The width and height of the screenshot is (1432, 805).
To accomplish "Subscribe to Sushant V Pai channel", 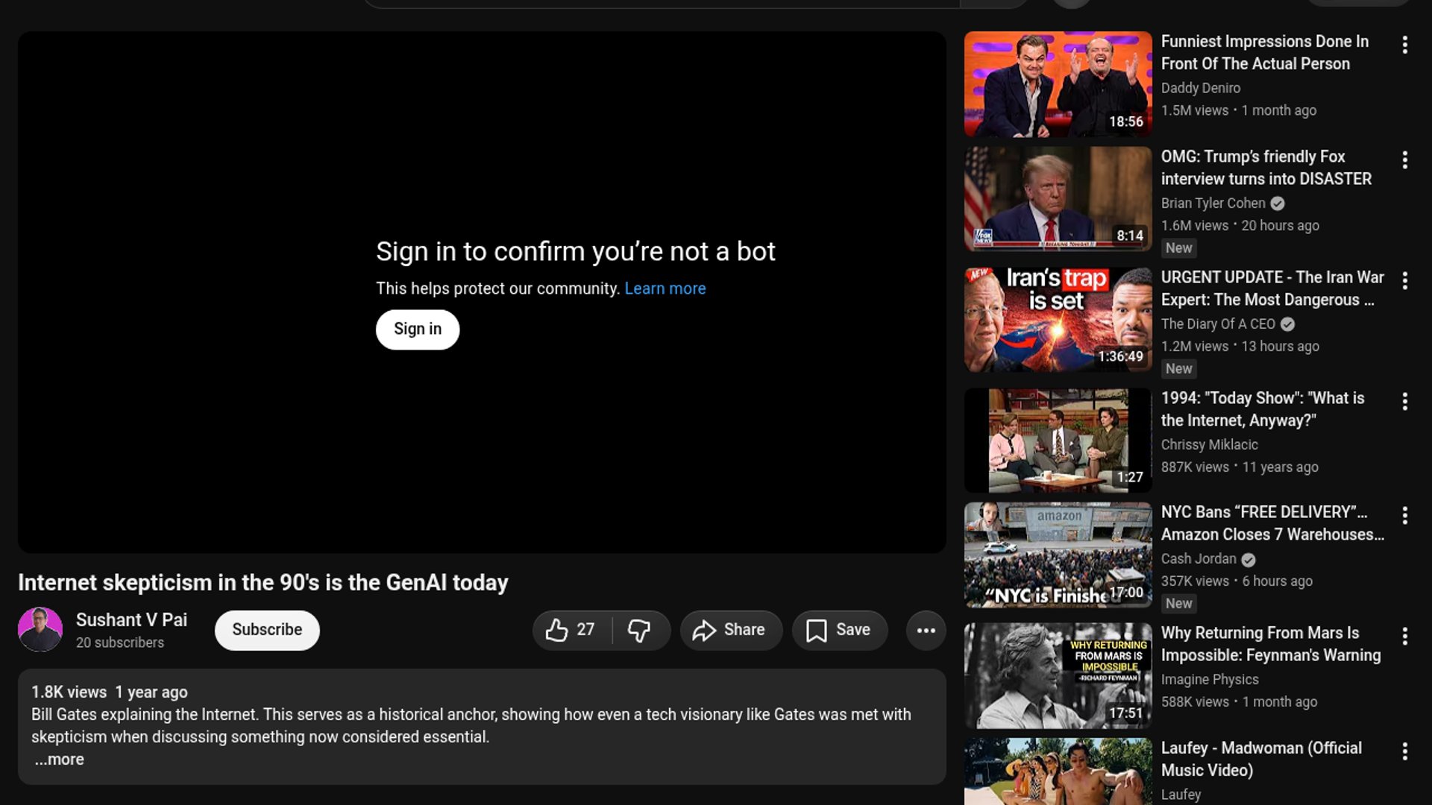I will [267, 630].
